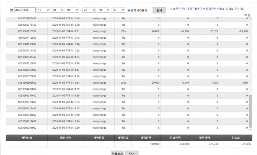Select the Korean time display radio button
This screenshot has width=257, height=155.
click(x=129, y=10)
